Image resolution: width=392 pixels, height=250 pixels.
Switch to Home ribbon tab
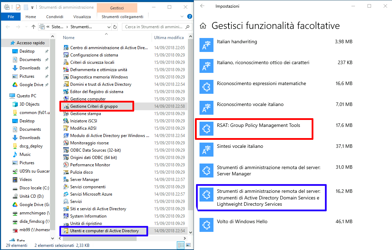[31, 17]
